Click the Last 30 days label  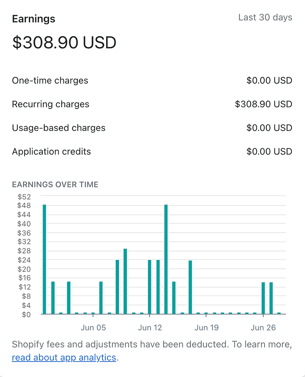coord(265,17)
